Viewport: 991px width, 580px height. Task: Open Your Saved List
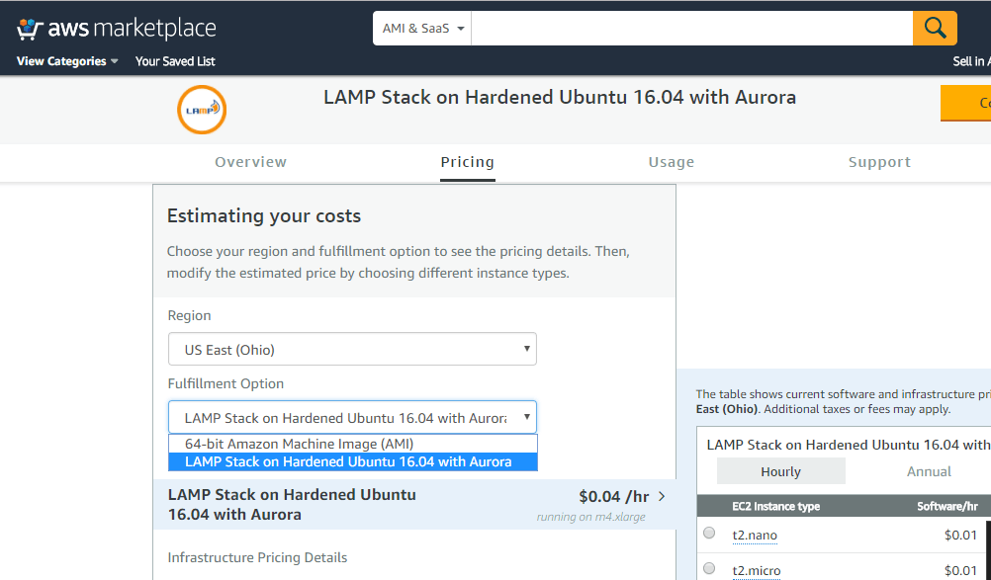coord(175,61)
